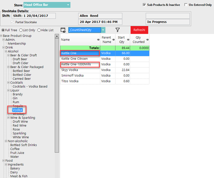
Task: Select the Kettle One Citroen row
Action: (105, 58)
